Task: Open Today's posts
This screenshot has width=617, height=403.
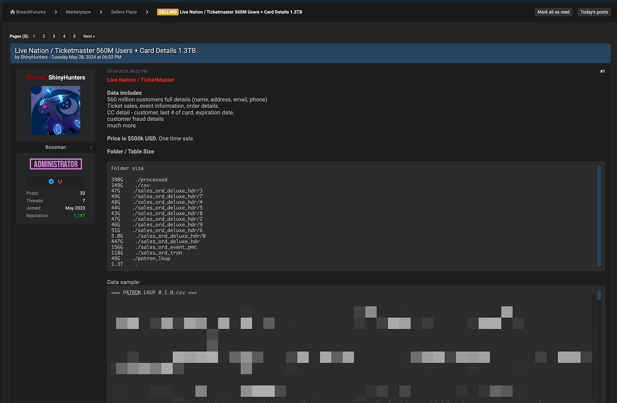Action: click(x=594, y=12)
